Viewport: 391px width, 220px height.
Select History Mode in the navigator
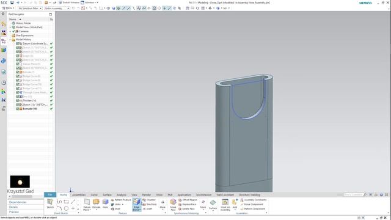click(23, 23)
